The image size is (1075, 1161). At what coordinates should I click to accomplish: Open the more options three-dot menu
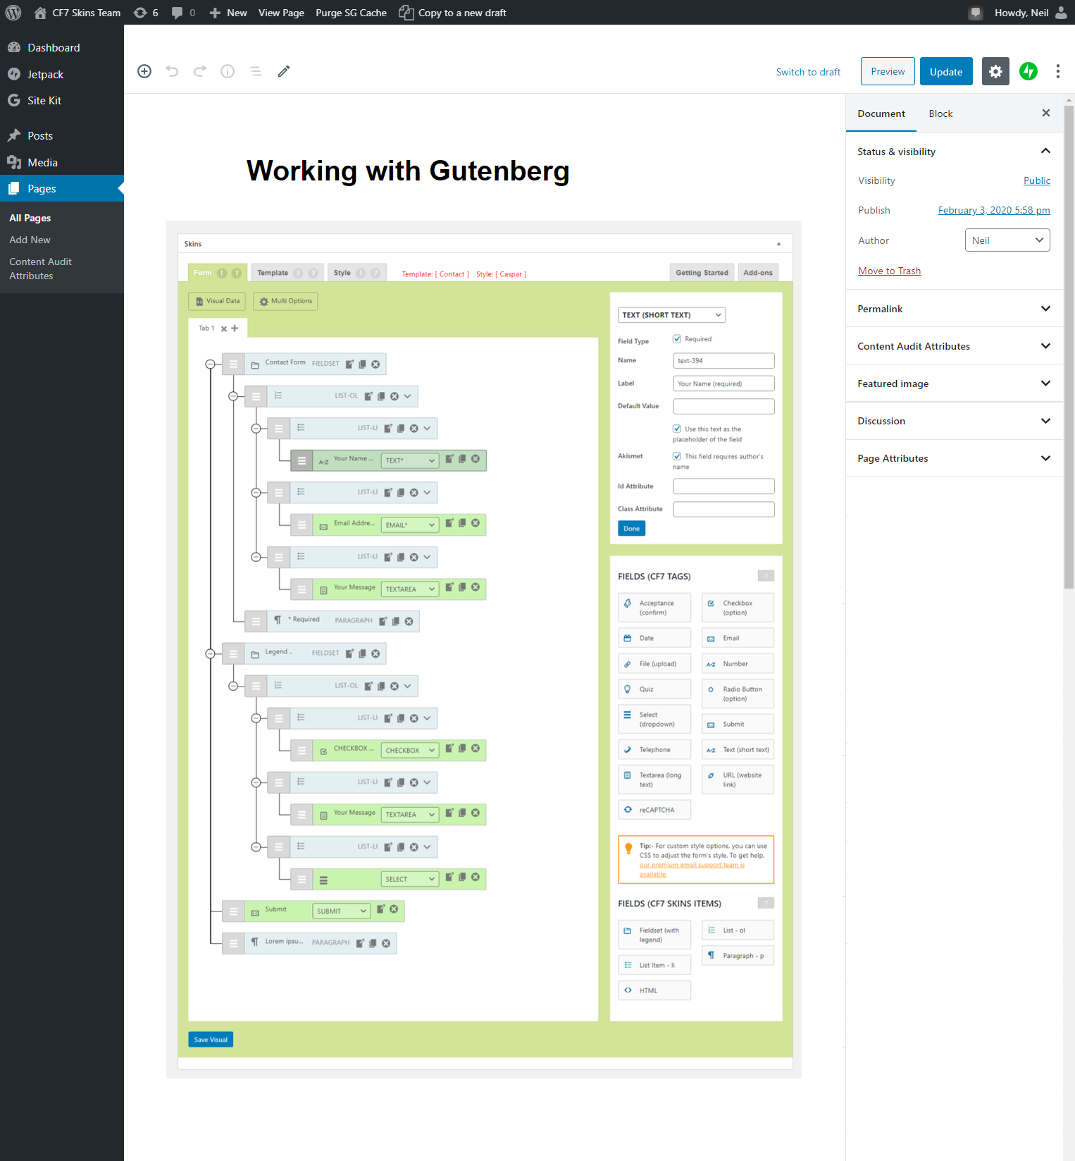pyautogui.click(x=1057, y=71)
